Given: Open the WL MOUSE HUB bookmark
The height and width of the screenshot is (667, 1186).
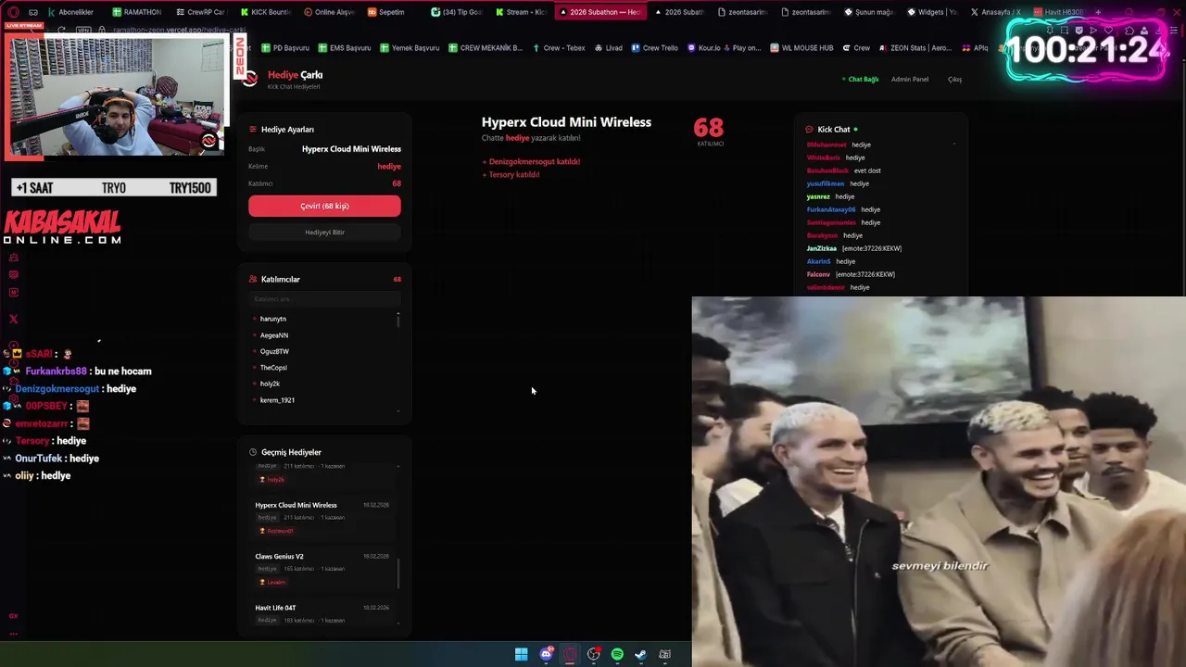Looking at the screenshot, I should coord(801,47).
